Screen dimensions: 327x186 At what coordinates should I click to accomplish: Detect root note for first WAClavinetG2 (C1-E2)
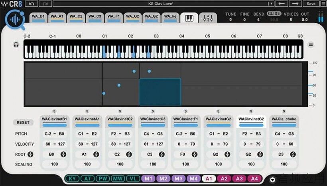[227, 154]
